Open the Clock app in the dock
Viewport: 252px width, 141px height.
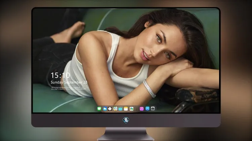pos(110,109)
